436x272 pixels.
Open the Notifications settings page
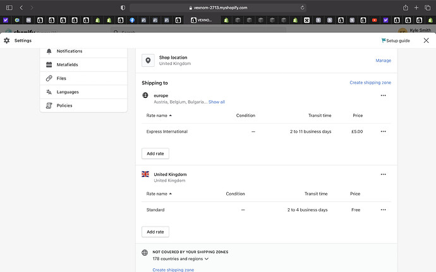pyautogui.click(x=69, y=51)
